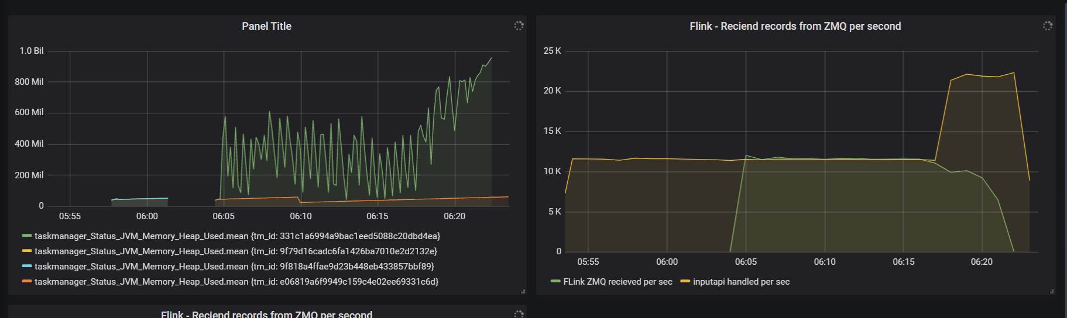Screen dimensions: 1067x318
Task: Toggle the Heap_Used series with tm_id 331c1a6994a9bac1eed5088c20dbd4ea
Action: coord(237,236)
